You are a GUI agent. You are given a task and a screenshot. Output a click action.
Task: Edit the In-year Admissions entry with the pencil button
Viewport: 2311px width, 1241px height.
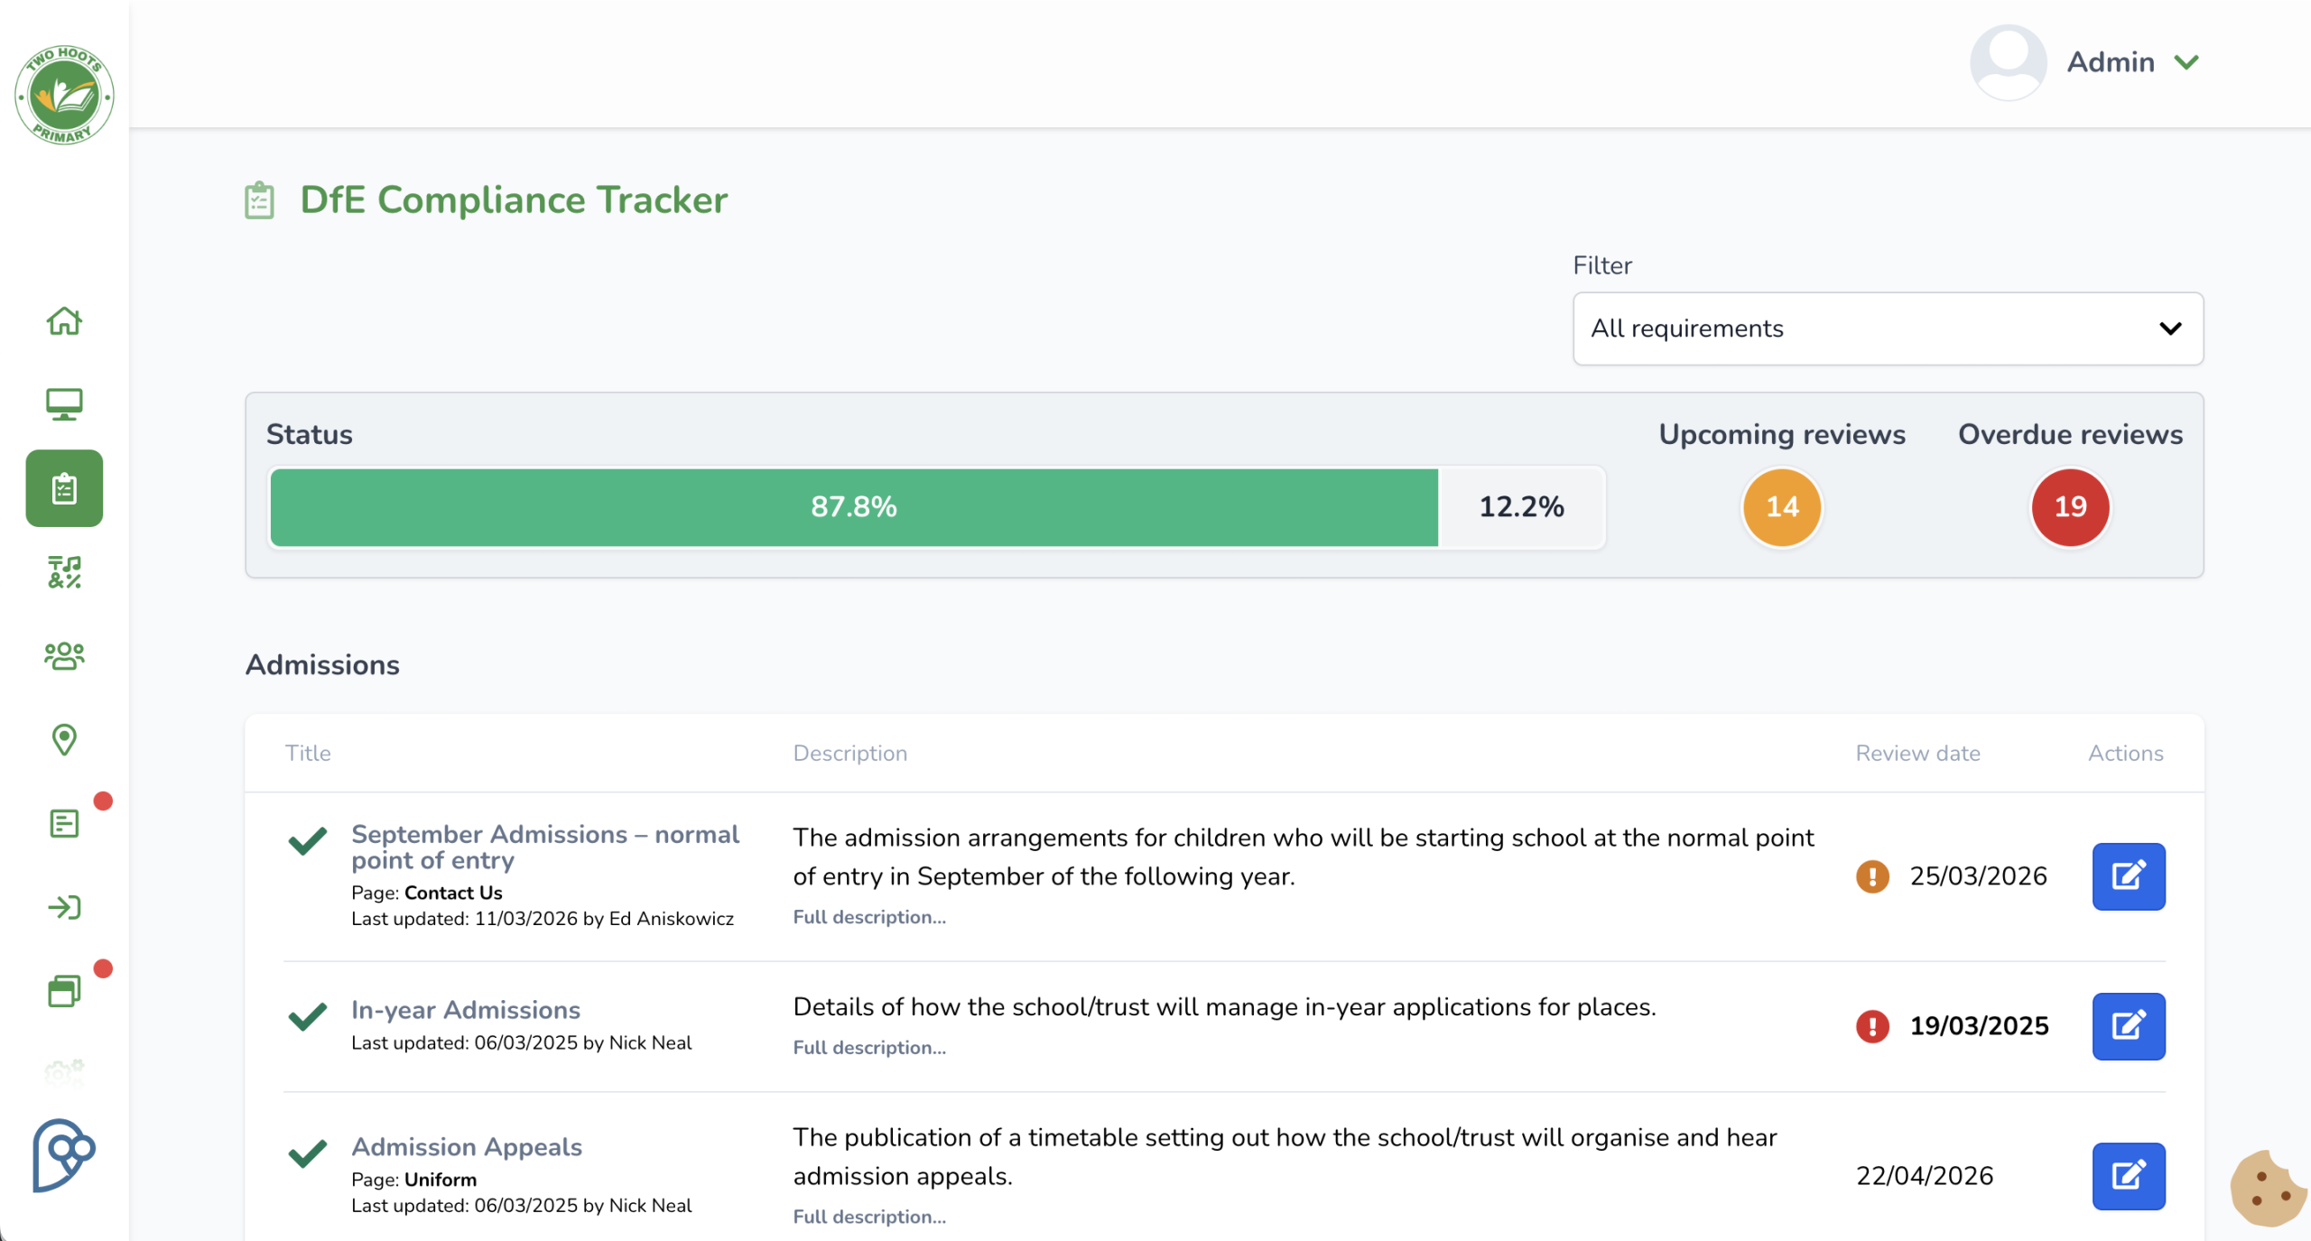click(2128, 1026)
